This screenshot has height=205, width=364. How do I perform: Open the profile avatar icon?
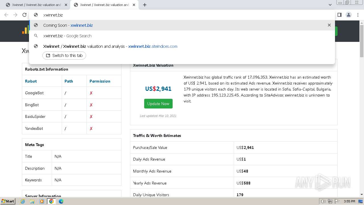(x=349, y=15)
